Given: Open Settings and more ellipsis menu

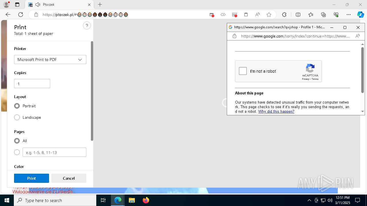Looking at the screenshot, I should click(349, 15).
